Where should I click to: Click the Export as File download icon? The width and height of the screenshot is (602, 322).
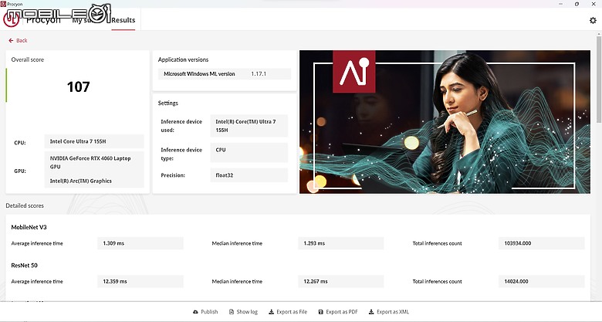(271, 312)
